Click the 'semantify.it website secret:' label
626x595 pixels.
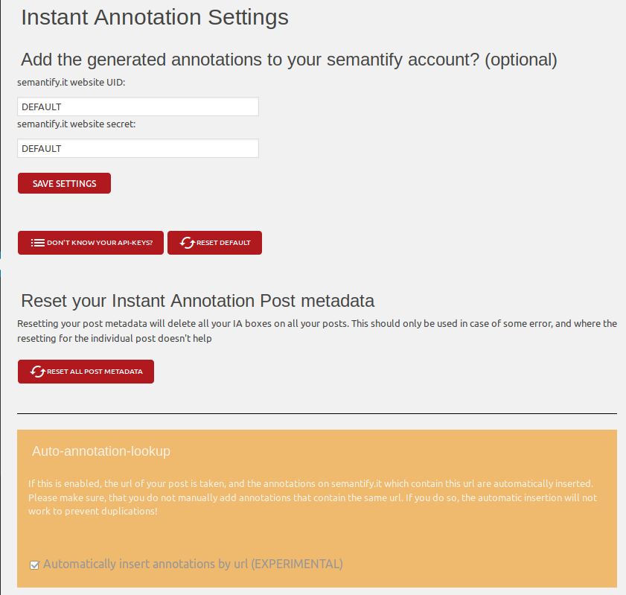pyautogui.click(x=77, y=124)
